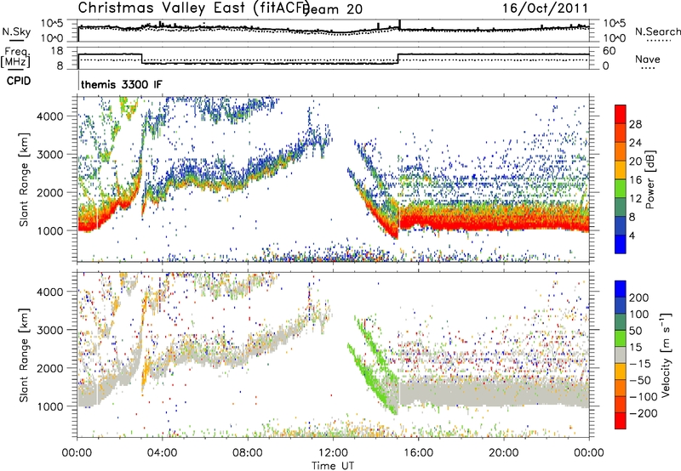Click the "CPID" label
This screenshot has height=471, width=681.
click(x=19, y=81)
